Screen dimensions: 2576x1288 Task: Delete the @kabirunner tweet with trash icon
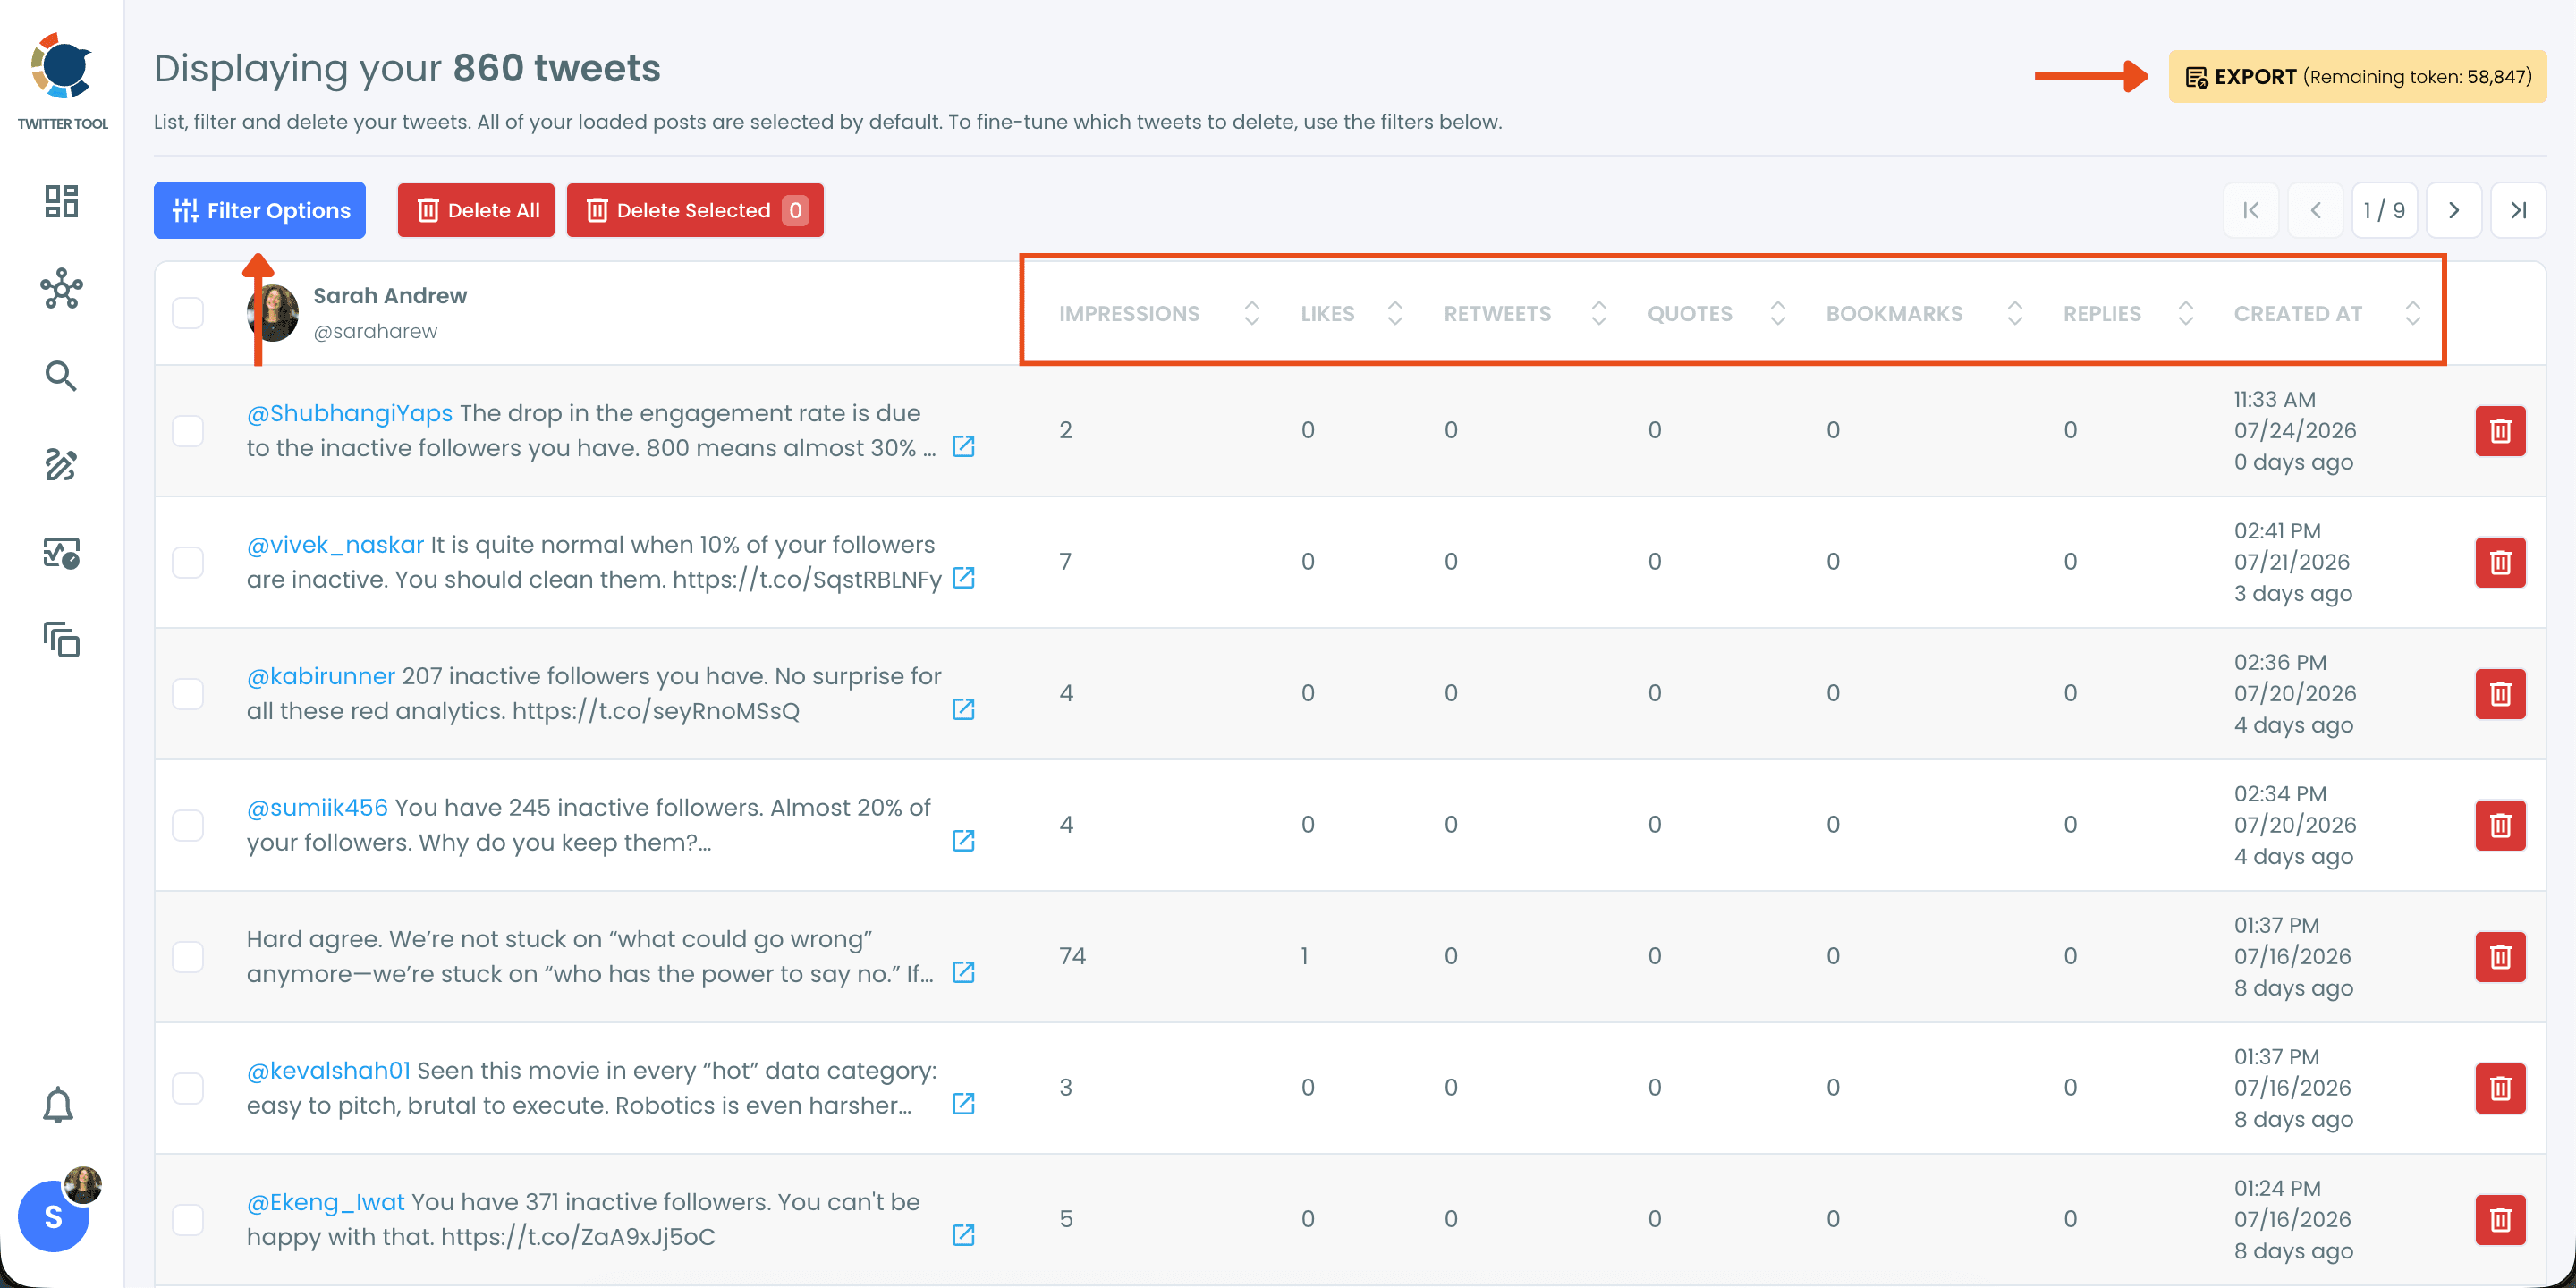(x=2500, y=694)
